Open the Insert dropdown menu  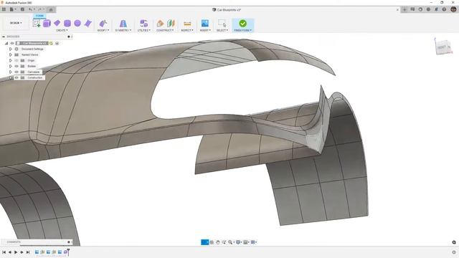tap(205, 30)
